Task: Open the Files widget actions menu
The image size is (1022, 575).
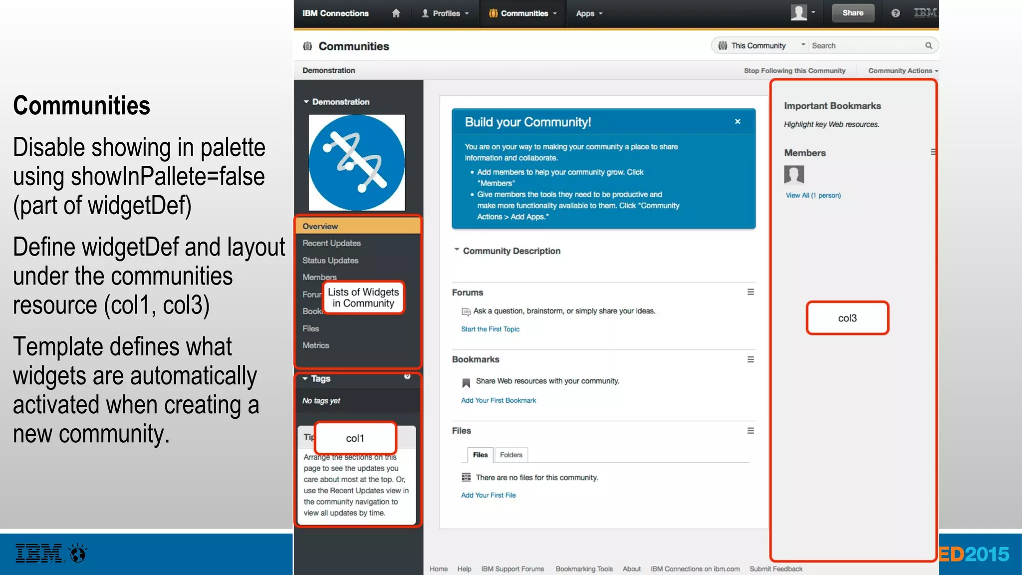Action: [x=751, y=431]
